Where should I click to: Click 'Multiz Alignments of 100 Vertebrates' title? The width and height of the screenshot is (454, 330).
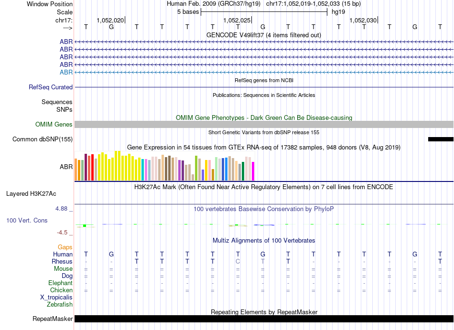pyautogui.click(x=264, y=241)
